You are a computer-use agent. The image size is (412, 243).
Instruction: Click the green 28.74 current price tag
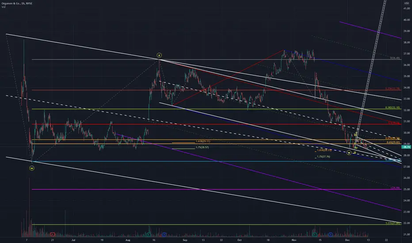point(407,147)
